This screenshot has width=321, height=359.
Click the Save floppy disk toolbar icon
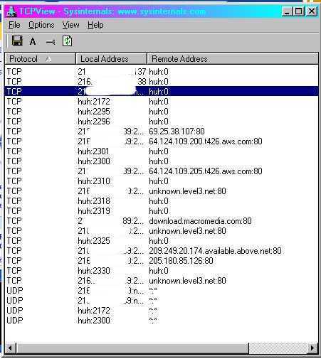click(x=17, y=41)
